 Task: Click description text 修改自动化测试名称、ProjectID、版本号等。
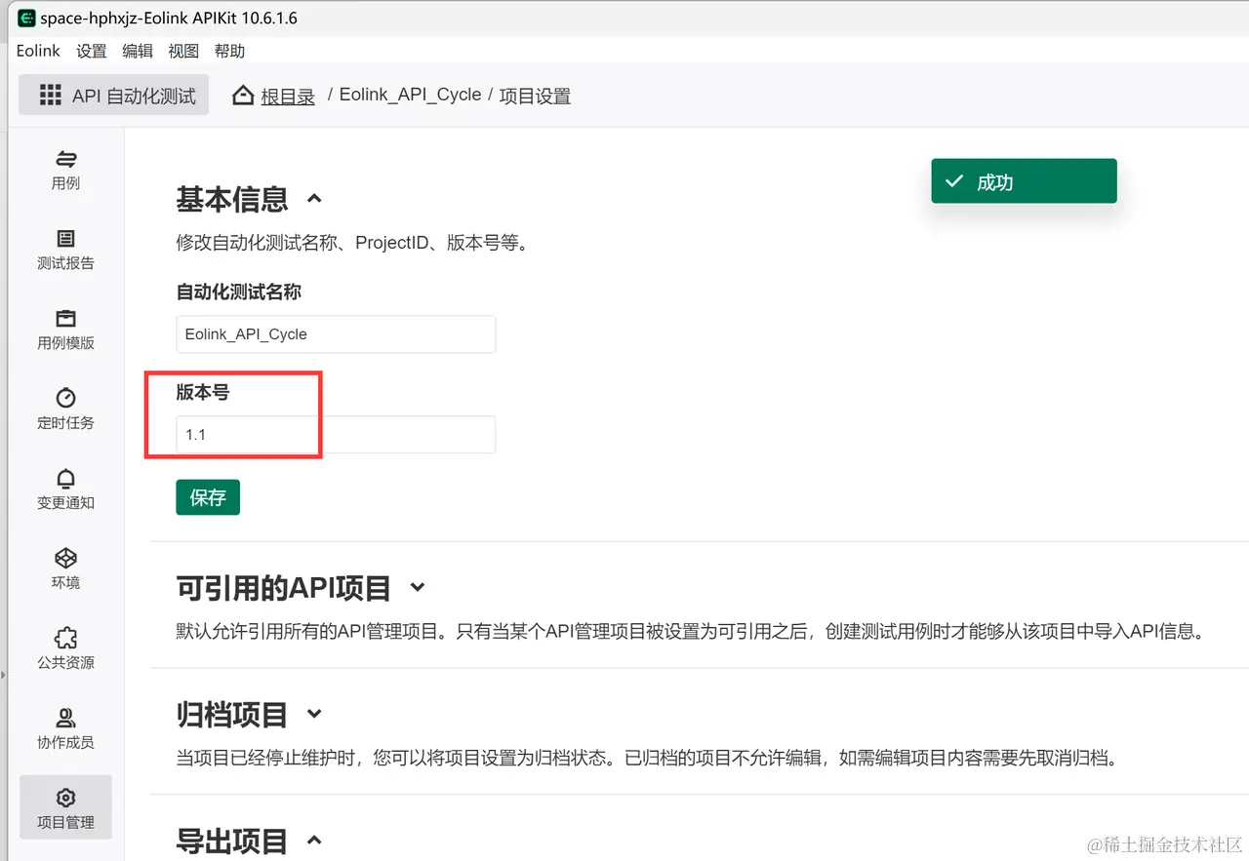pyautogui.click(x=352, y=243)
